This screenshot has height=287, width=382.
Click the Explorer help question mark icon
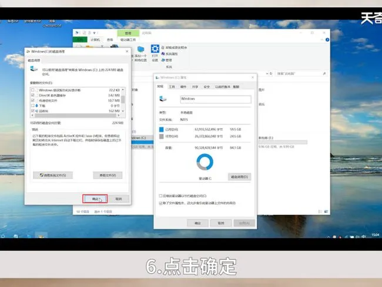[327, 39]
